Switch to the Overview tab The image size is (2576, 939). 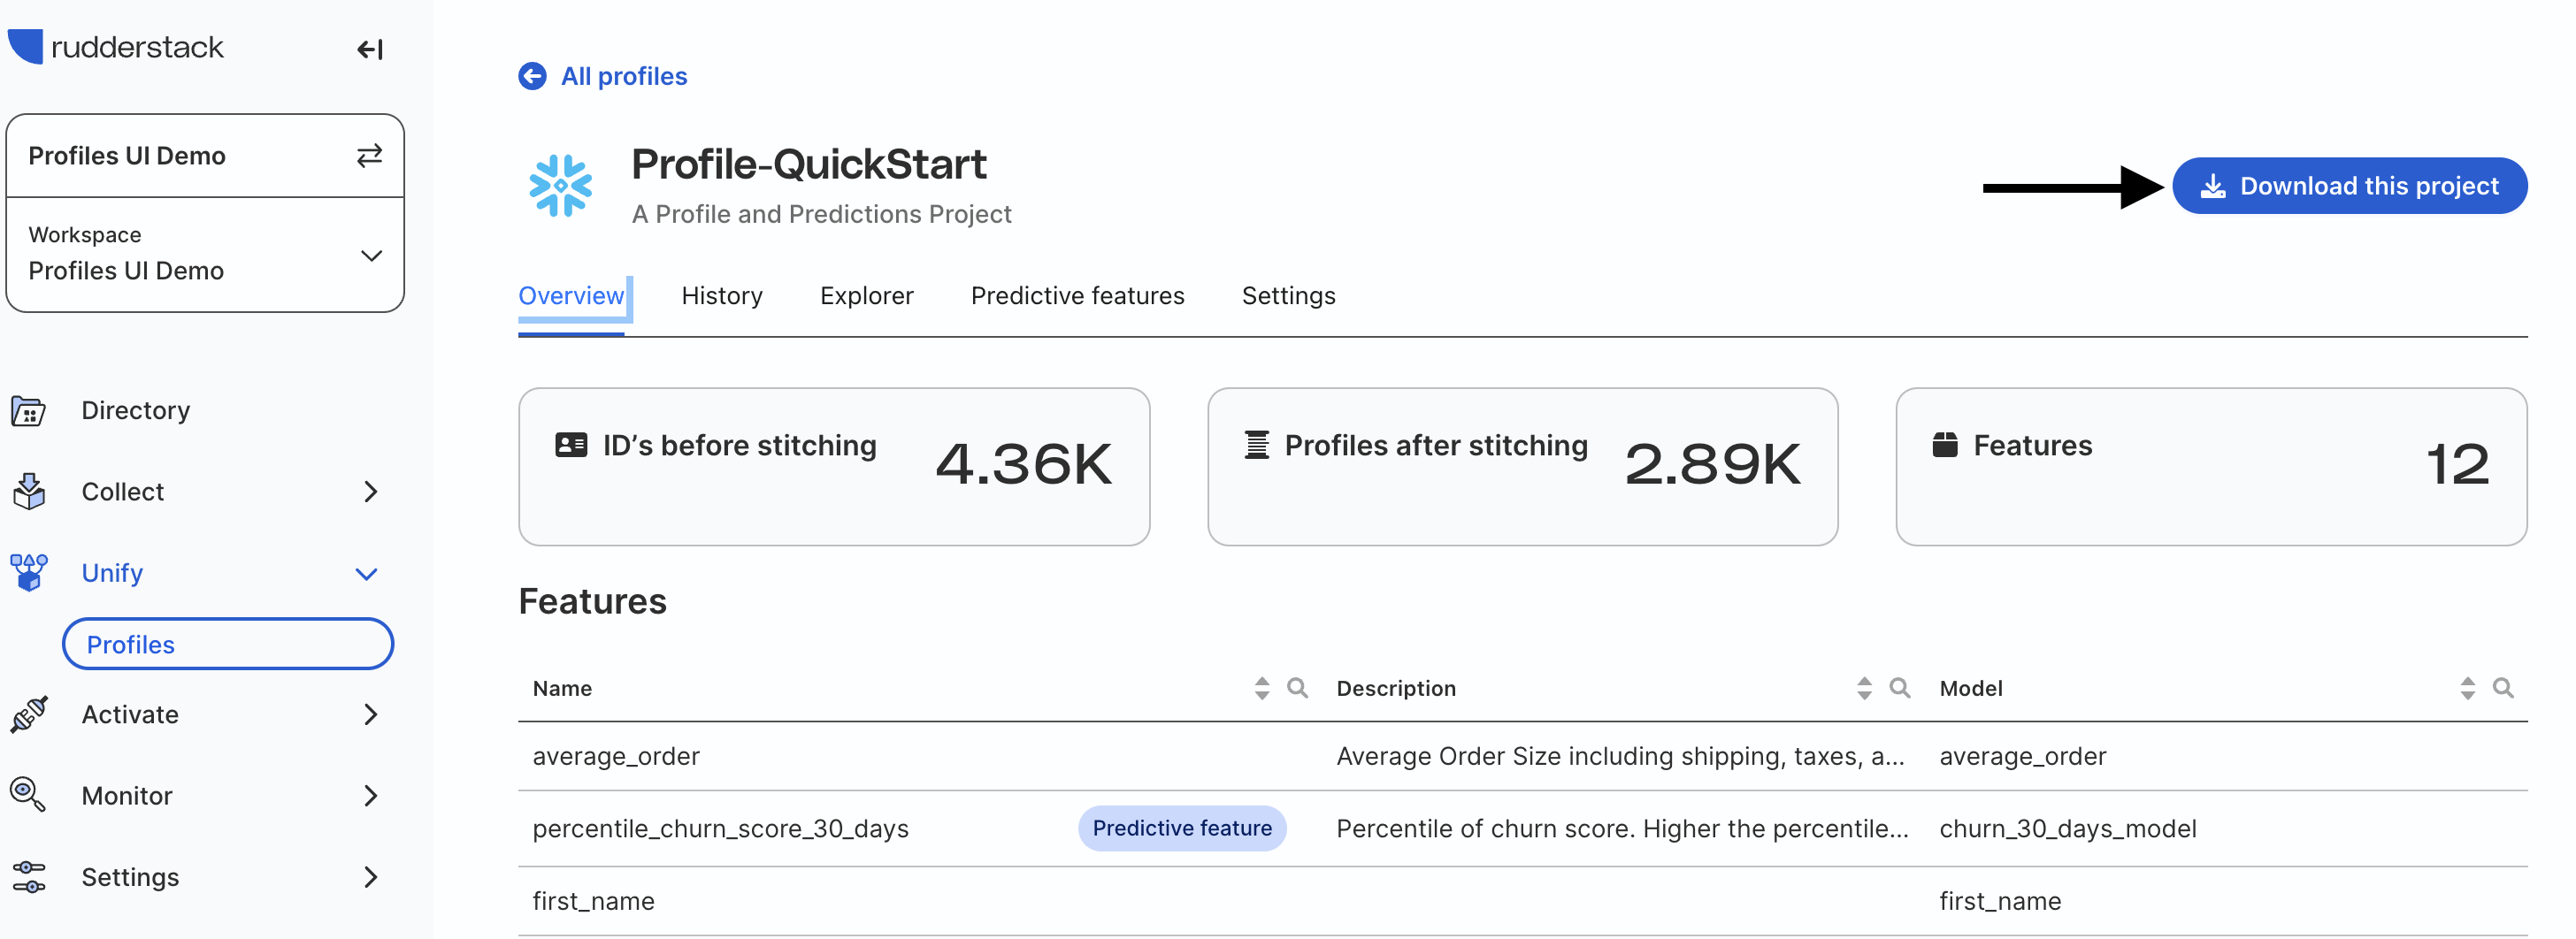click(x=571, y=296)
